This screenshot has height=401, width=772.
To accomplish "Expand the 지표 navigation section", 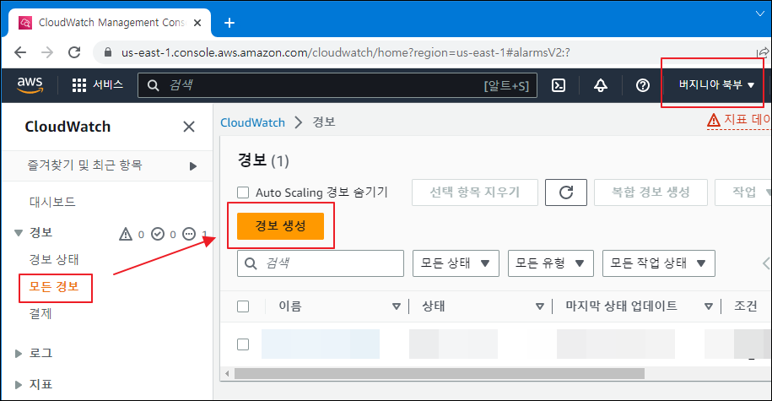I will [19, 385].
